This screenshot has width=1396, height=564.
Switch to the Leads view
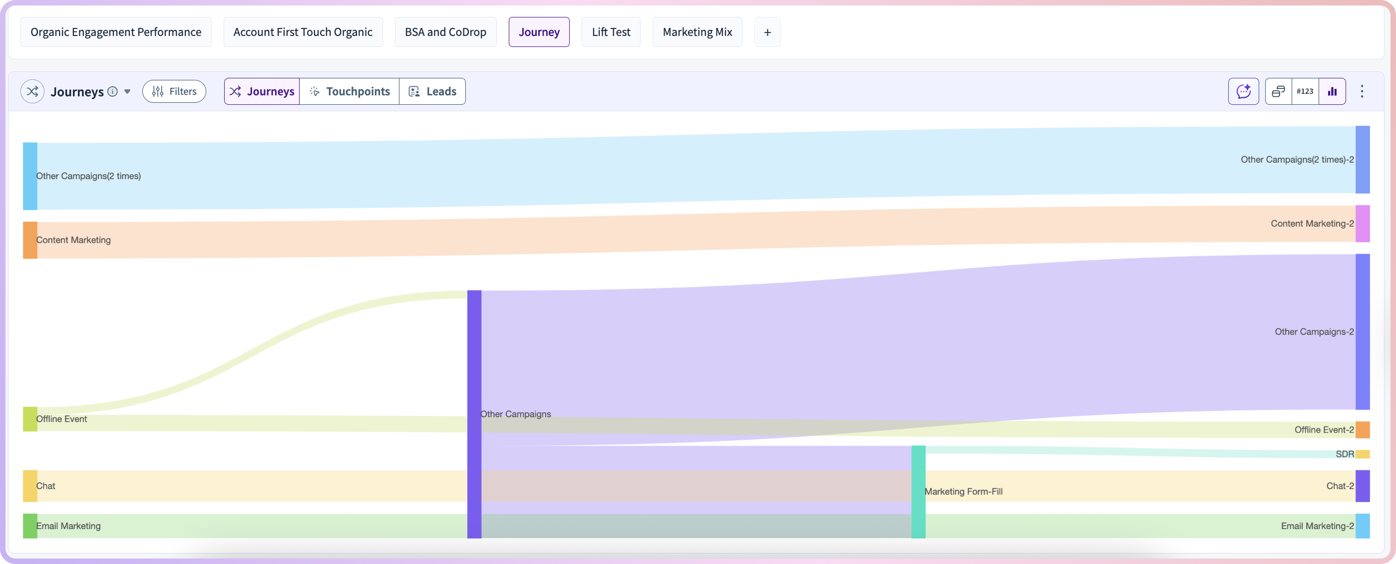[432, 91]
